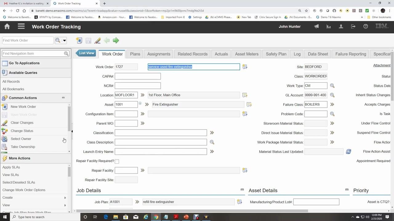Open Work Type lookup magnifier

click(x=332, y=86)
